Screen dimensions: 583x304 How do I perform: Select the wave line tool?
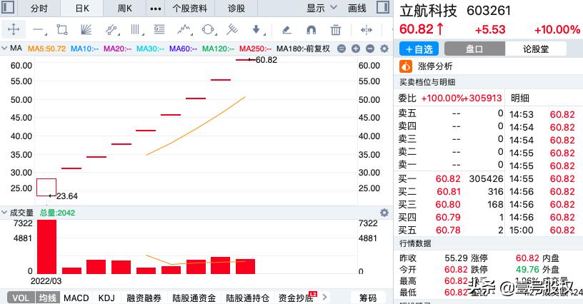coord(184,30)
